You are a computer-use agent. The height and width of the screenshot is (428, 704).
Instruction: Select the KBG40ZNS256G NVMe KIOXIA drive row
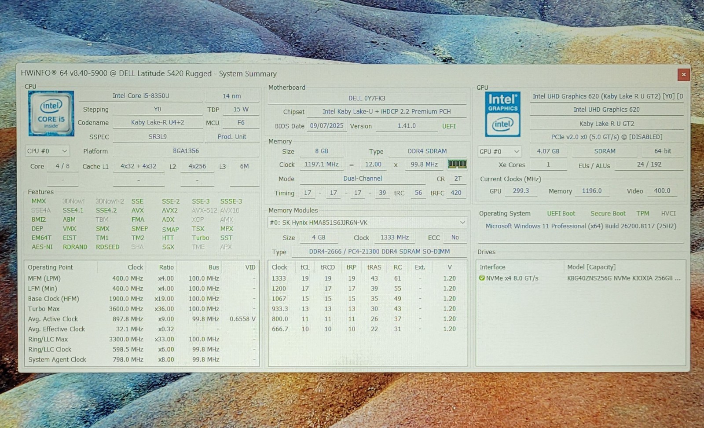coord(580,278)
